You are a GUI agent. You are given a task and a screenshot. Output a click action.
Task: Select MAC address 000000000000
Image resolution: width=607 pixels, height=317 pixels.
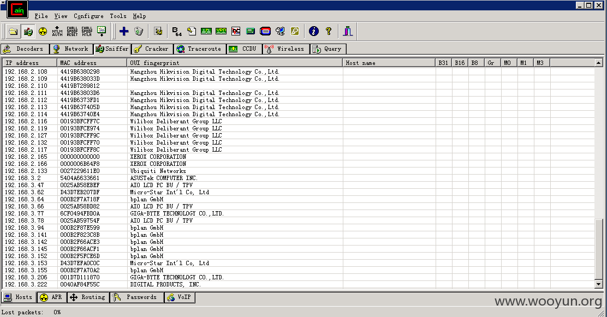click(80, 157)
